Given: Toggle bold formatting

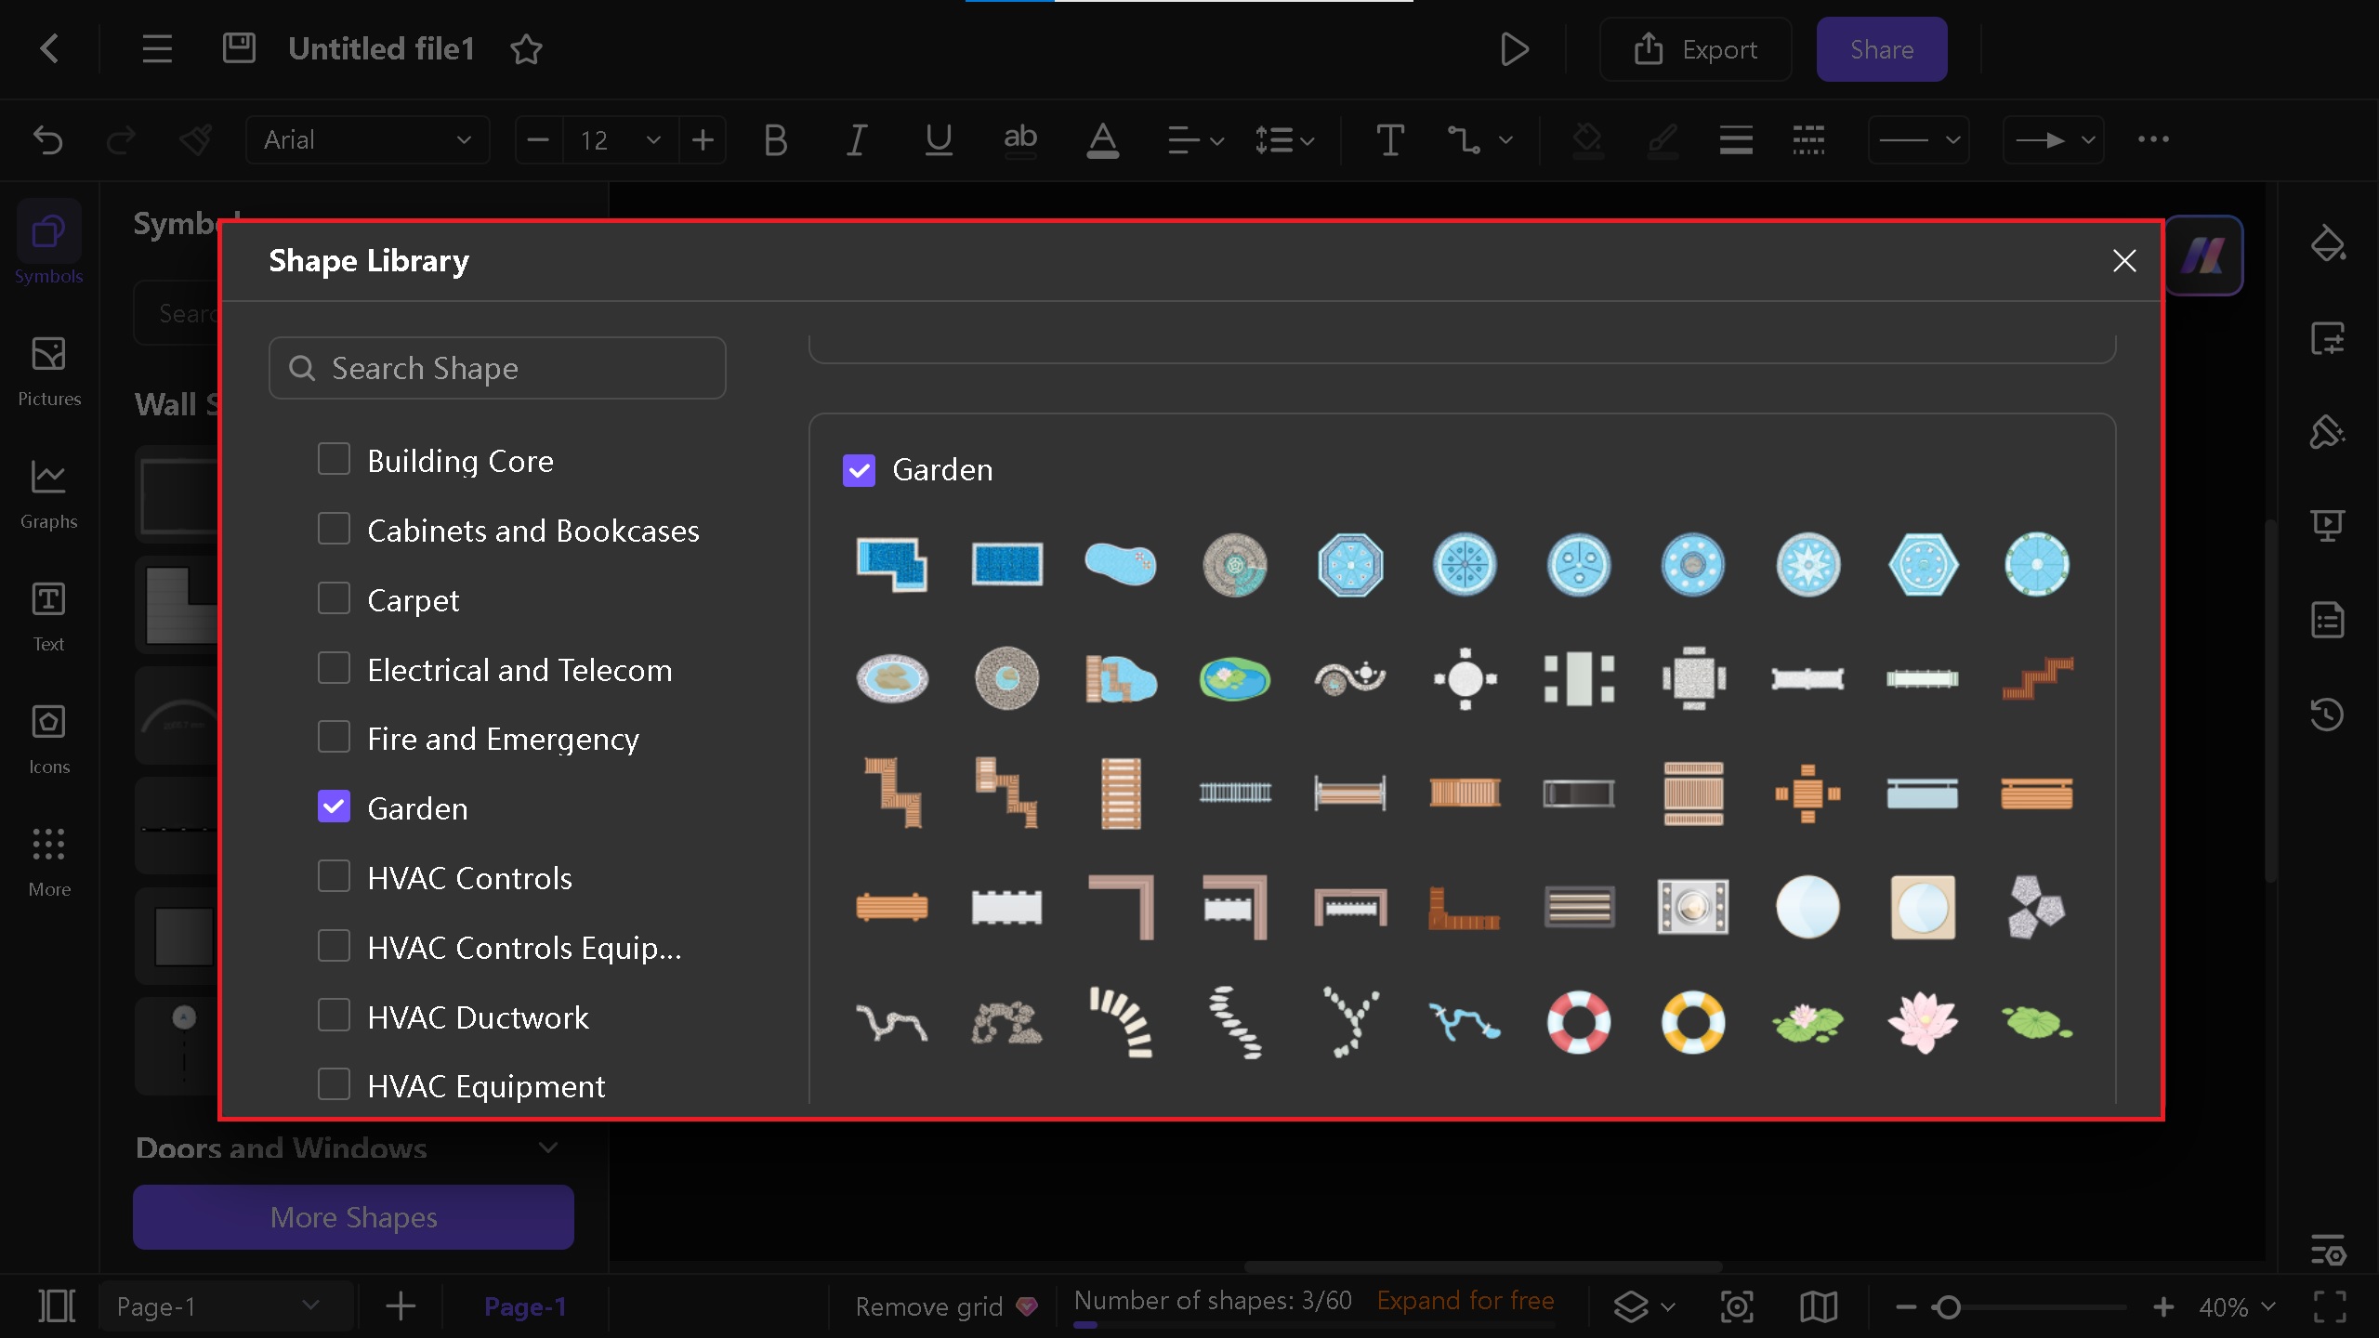Looking at the screenshot, I should click(x=775, y=140).
